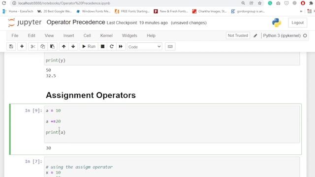Image resolution: width=315 pixels, height=177 pixels.
Task: Open the gordongroup bookmark
Action: [248, 11]
